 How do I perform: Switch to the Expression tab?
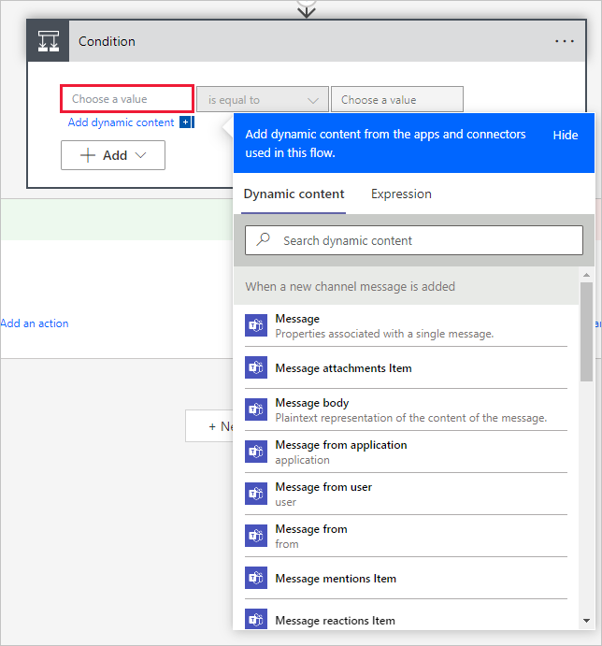[401, 194]
